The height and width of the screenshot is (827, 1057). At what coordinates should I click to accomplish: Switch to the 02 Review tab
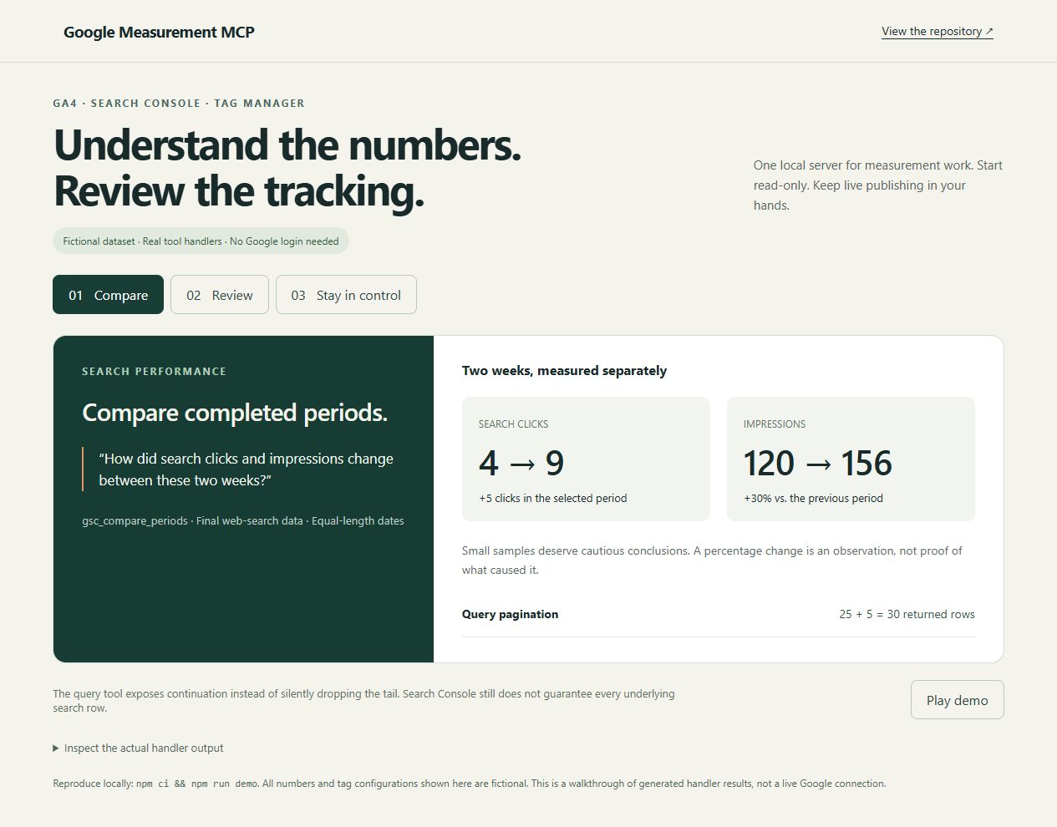click(220, 295)
